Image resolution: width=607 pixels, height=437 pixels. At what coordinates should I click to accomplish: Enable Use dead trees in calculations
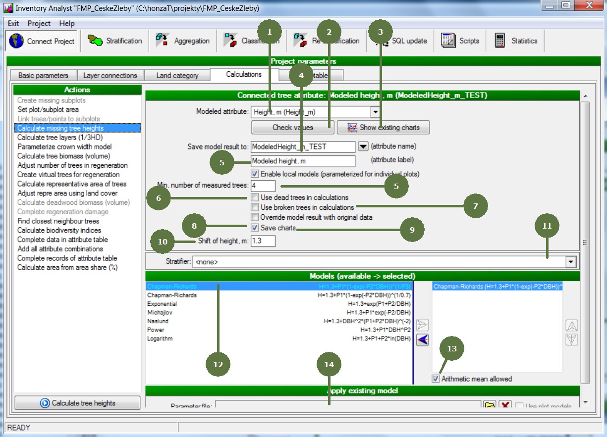click(x=255, y=197)
